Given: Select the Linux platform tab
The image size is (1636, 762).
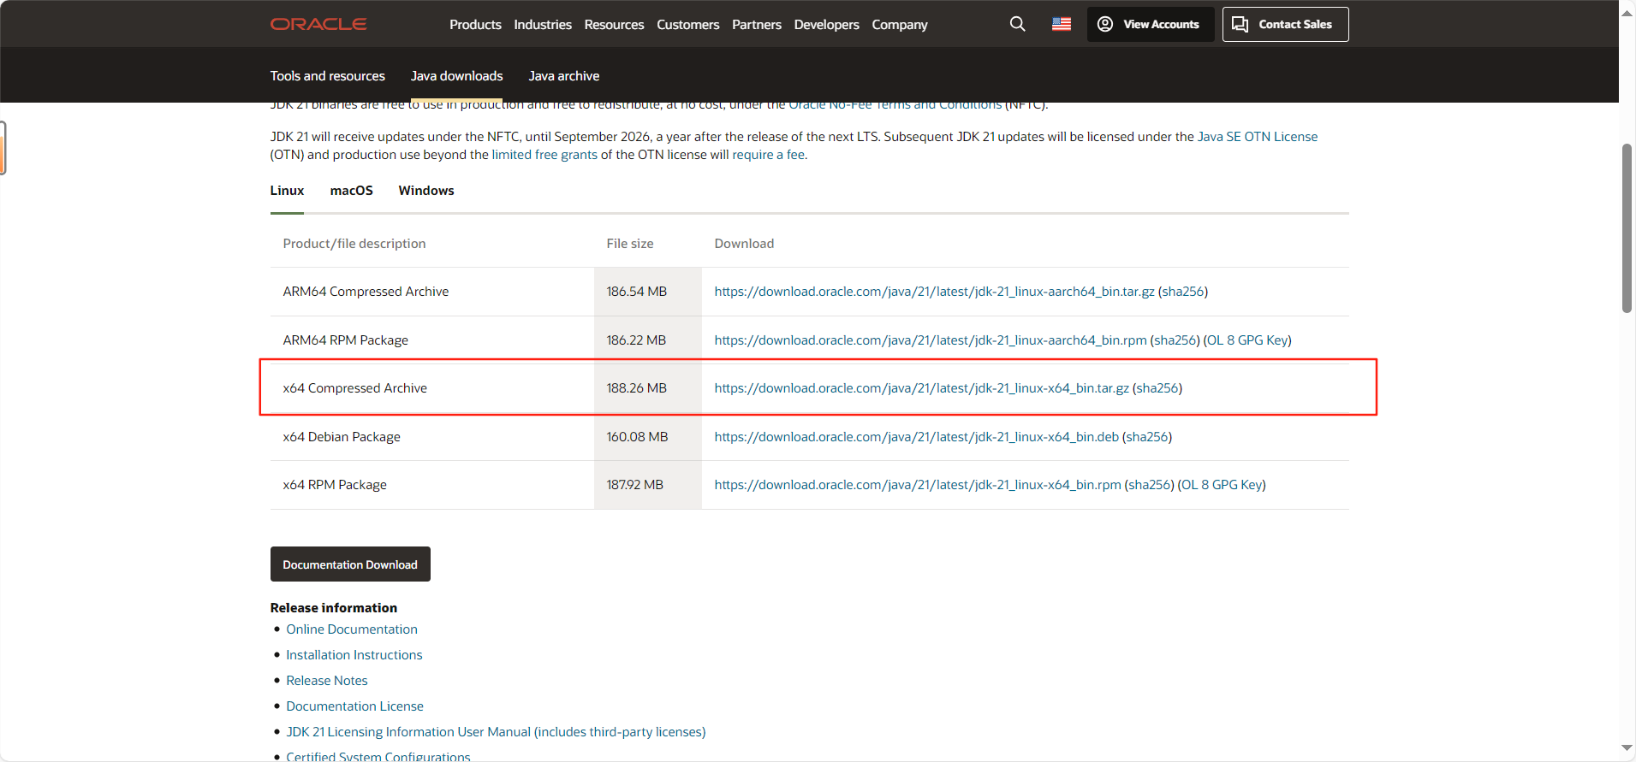Looking at the screenshot, I should [287, 191].
